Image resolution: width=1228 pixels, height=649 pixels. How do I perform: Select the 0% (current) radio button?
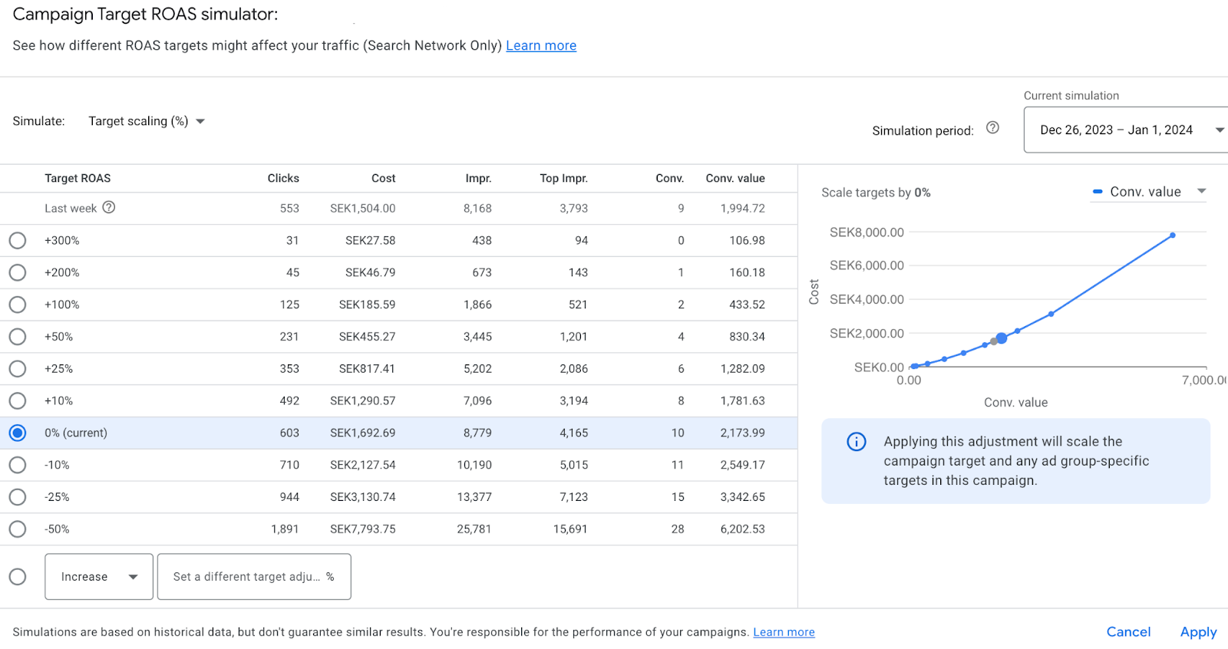(x=18, y=433)
